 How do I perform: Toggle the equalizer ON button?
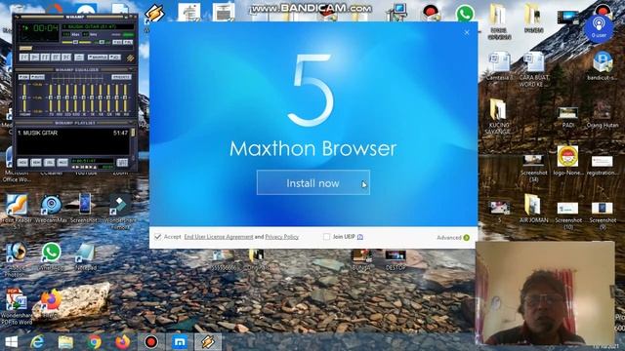tap(23, 77)
